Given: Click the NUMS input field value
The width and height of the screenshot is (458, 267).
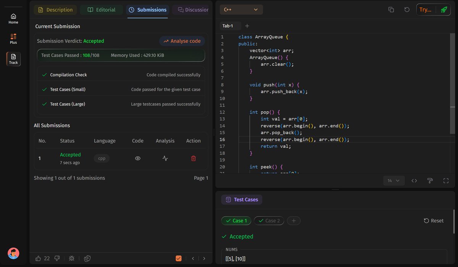Looking at the screenshot, I should [235, 259].
